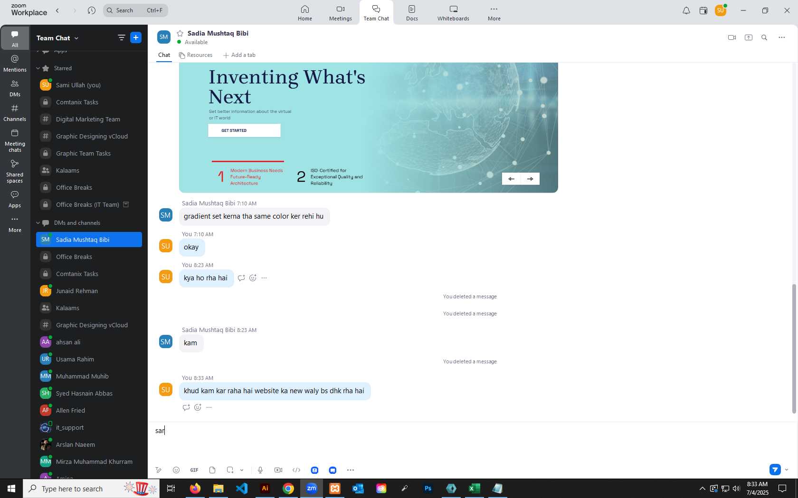Search within this chat using magnifier icon
Viewport: 798px width, 498px height.
(x=764, y=37)
